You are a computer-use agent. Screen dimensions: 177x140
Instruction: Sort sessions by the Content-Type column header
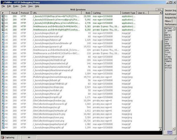pos(129,13)
